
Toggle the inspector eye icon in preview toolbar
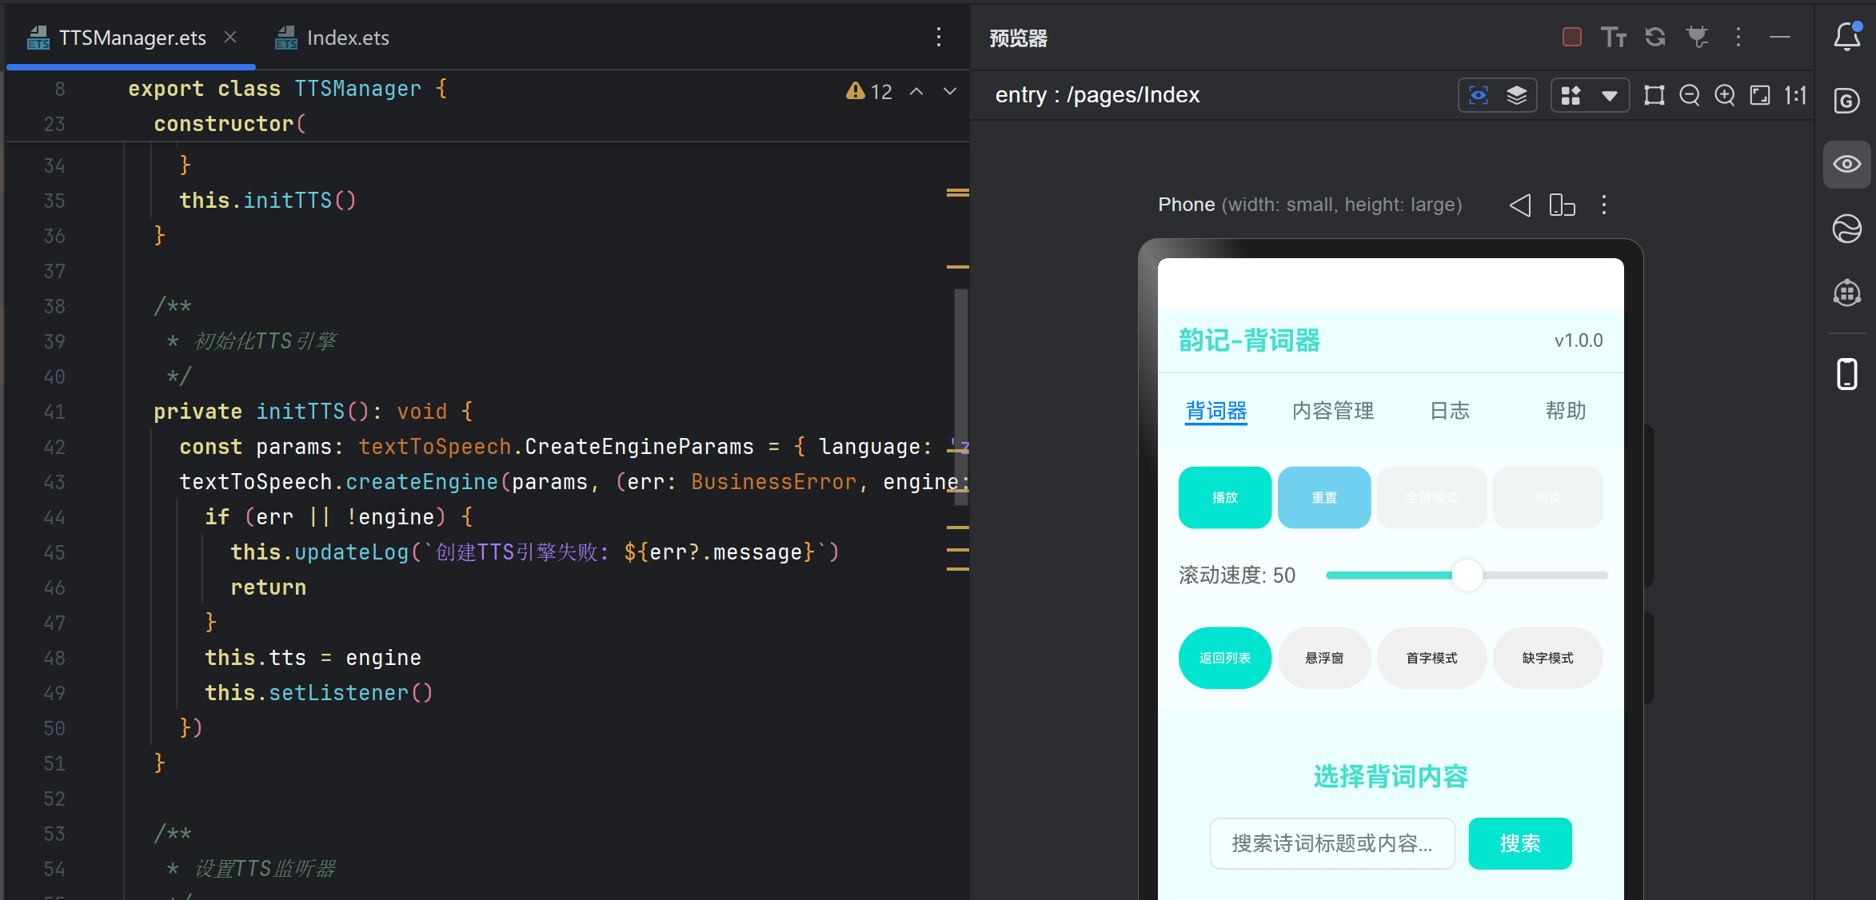point(1479,95)
